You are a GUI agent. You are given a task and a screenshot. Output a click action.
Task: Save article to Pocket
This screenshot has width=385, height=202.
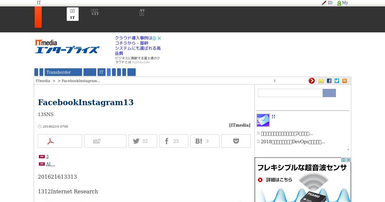coord(236,141)
